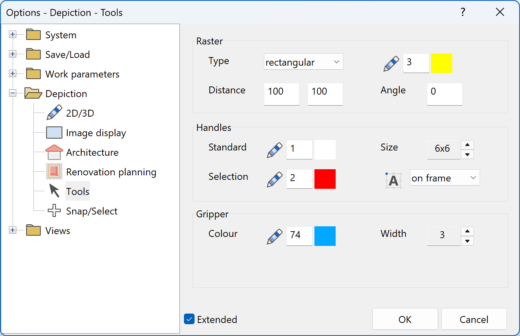The height and width of the screenshot is (336, 520).
Task: Click the text-frame A icon beside the on frame dropdown
Action: click(x=393, y=180)
